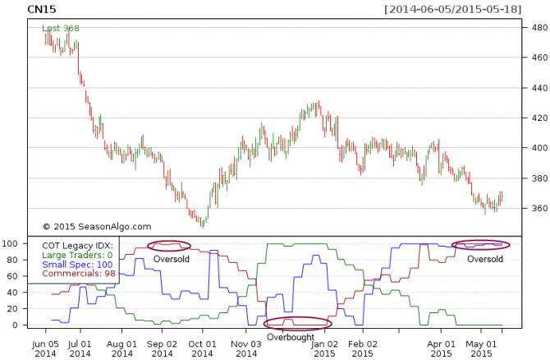This screenshot has height=360, width=550.
Task: Click the 360 price axis label
Action: click(x=539, y=208)
